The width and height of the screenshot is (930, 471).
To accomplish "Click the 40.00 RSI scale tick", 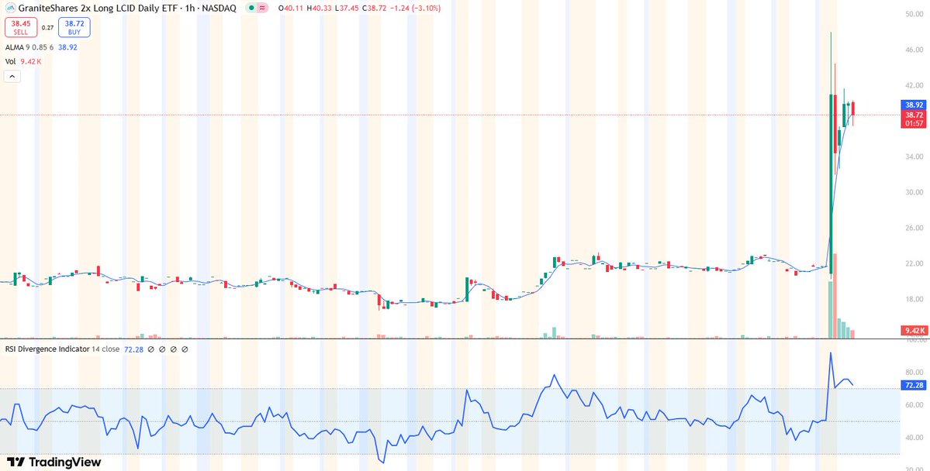I will point(914,438).
